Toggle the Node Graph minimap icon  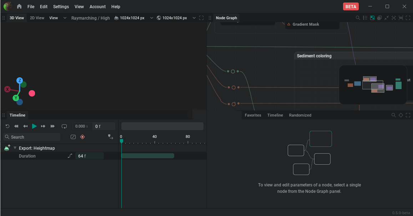(x=372, y=18)
